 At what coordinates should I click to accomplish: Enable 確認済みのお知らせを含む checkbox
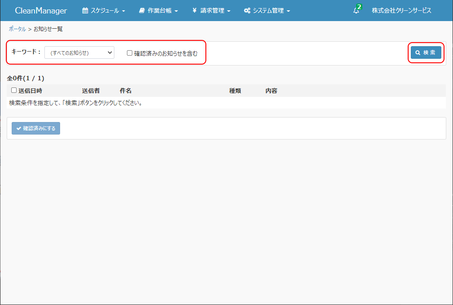pos(130,53)
